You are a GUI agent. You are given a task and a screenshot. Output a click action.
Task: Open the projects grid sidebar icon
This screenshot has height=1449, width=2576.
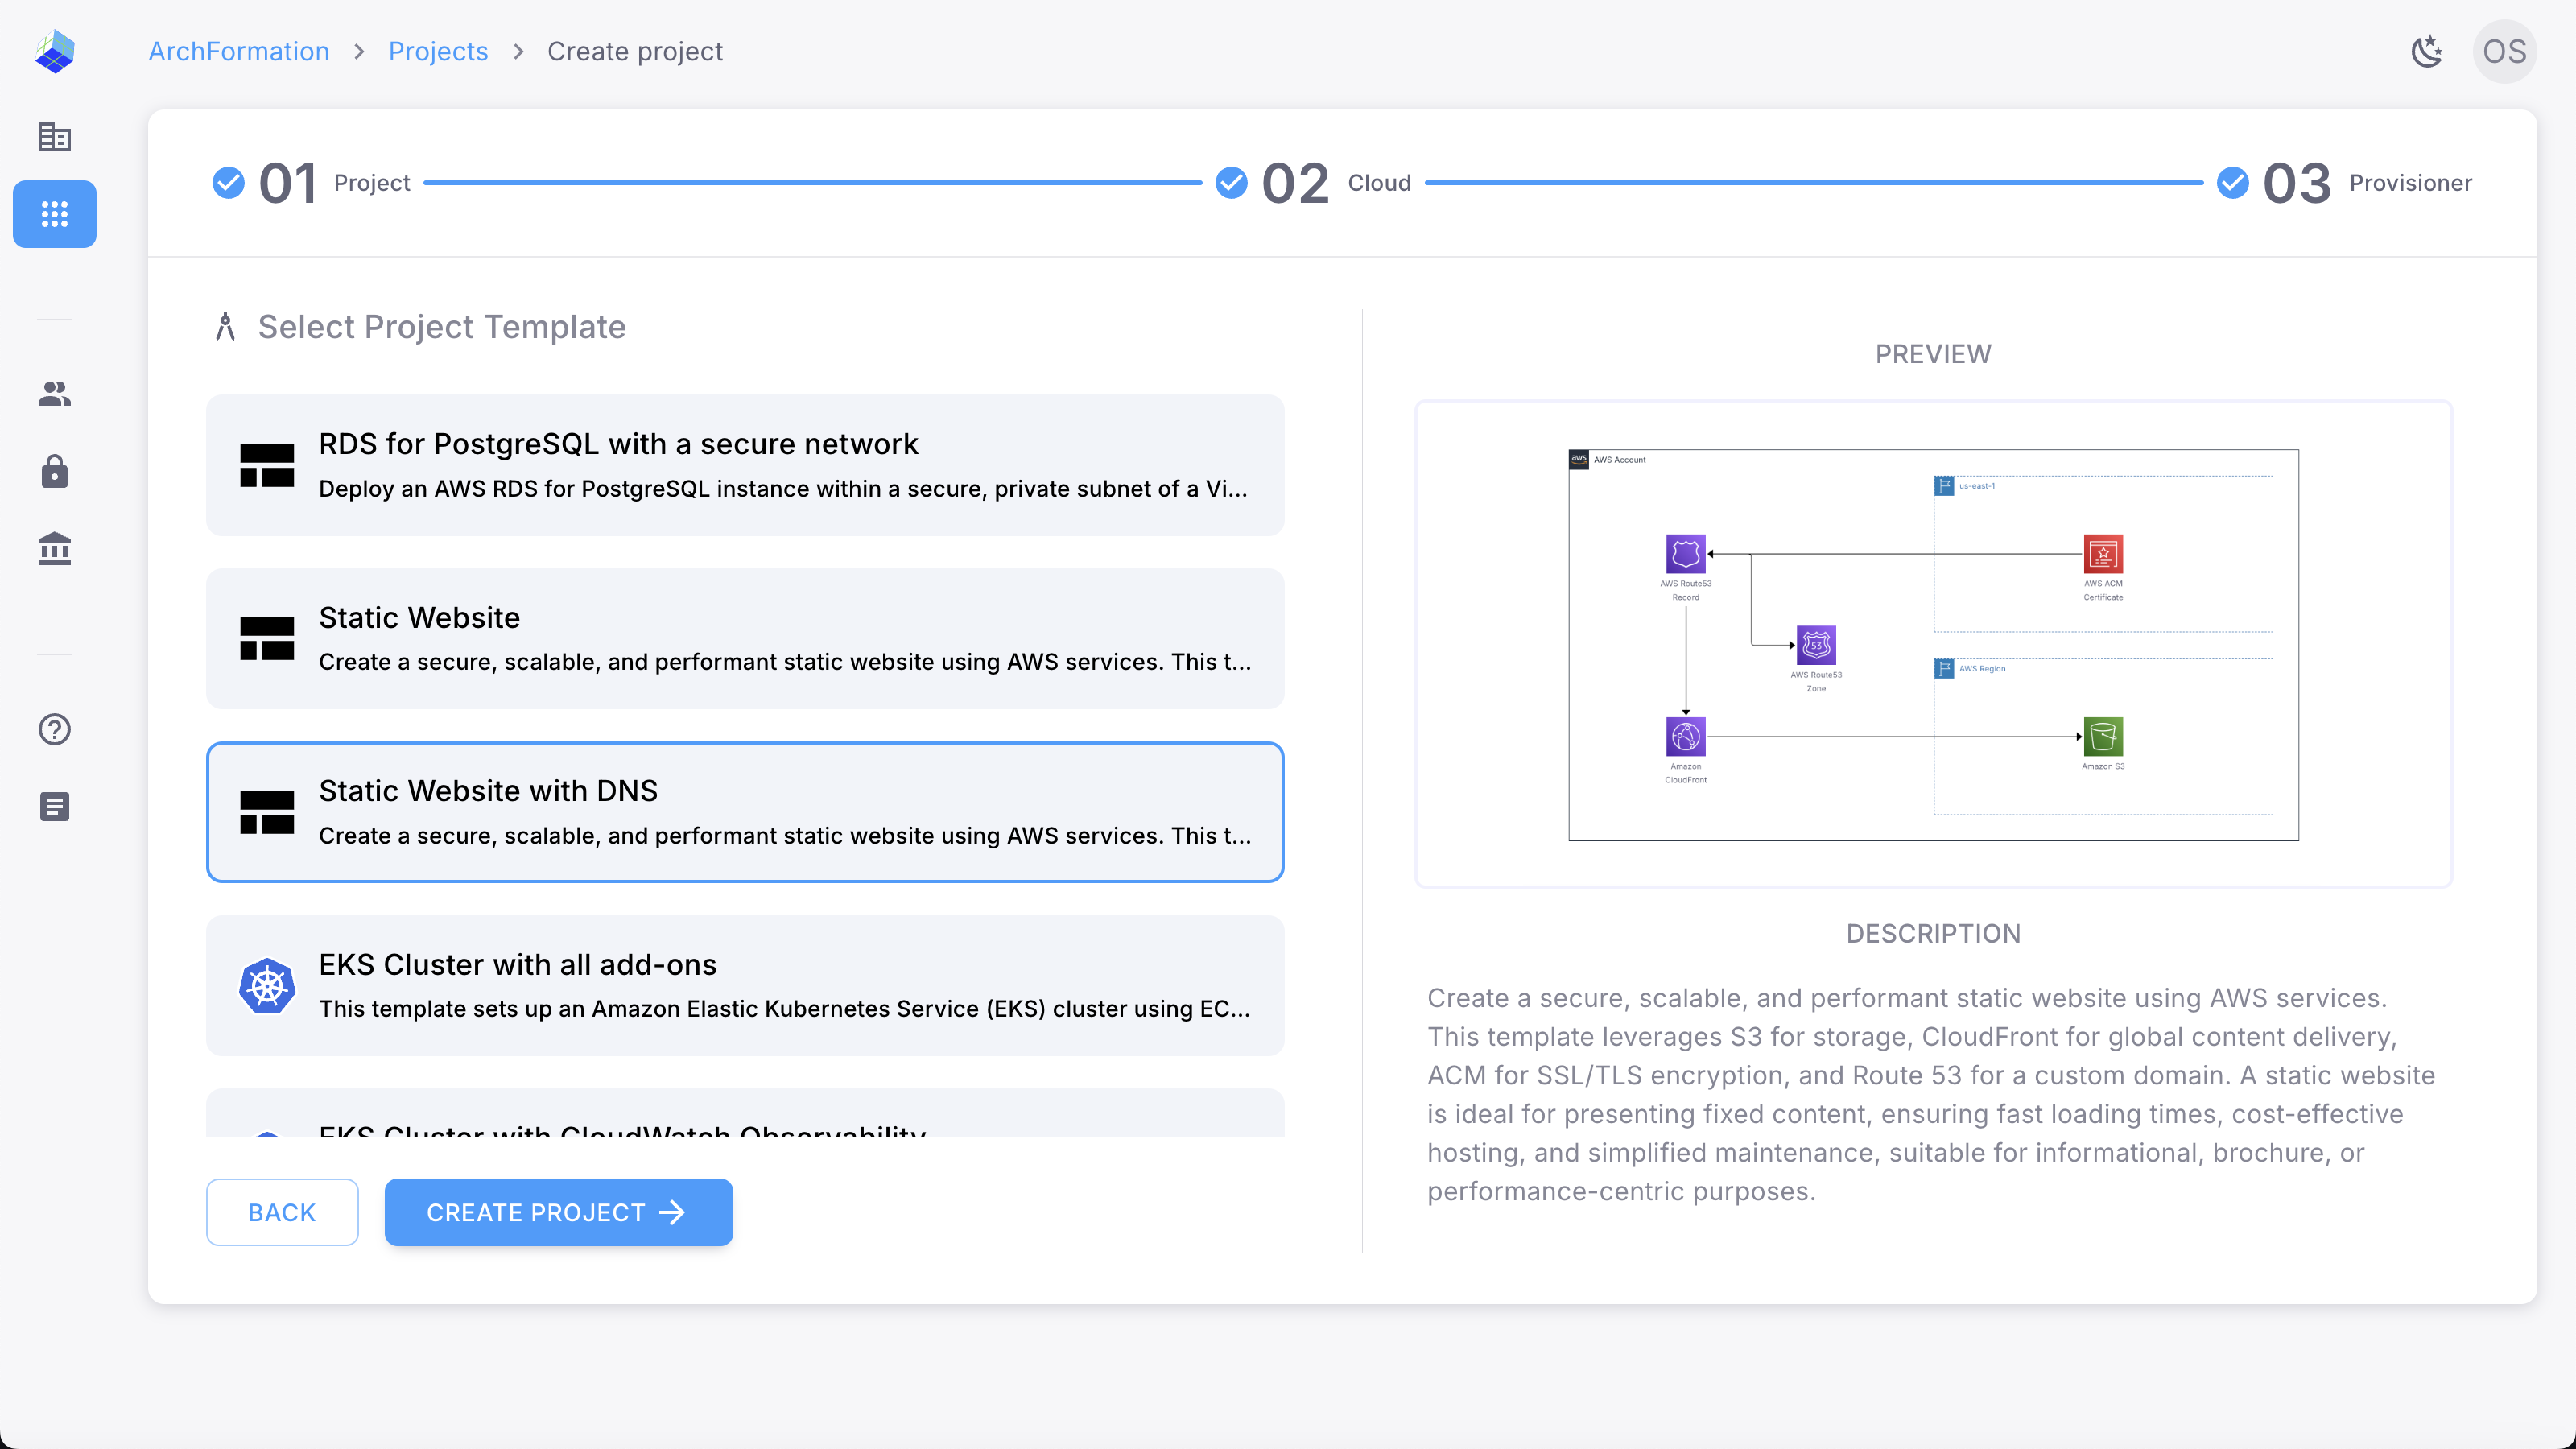(x=54, y=213)
